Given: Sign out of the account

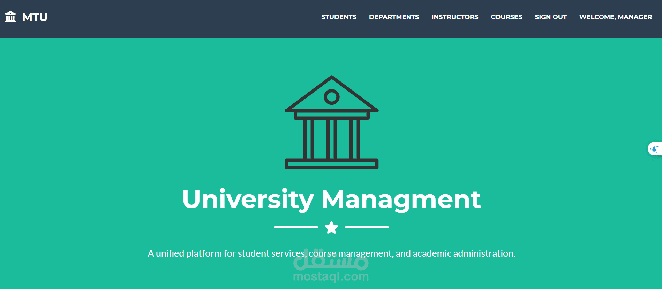Looking at the screenshot, I should pyautogui.click(x=551, y=17).
